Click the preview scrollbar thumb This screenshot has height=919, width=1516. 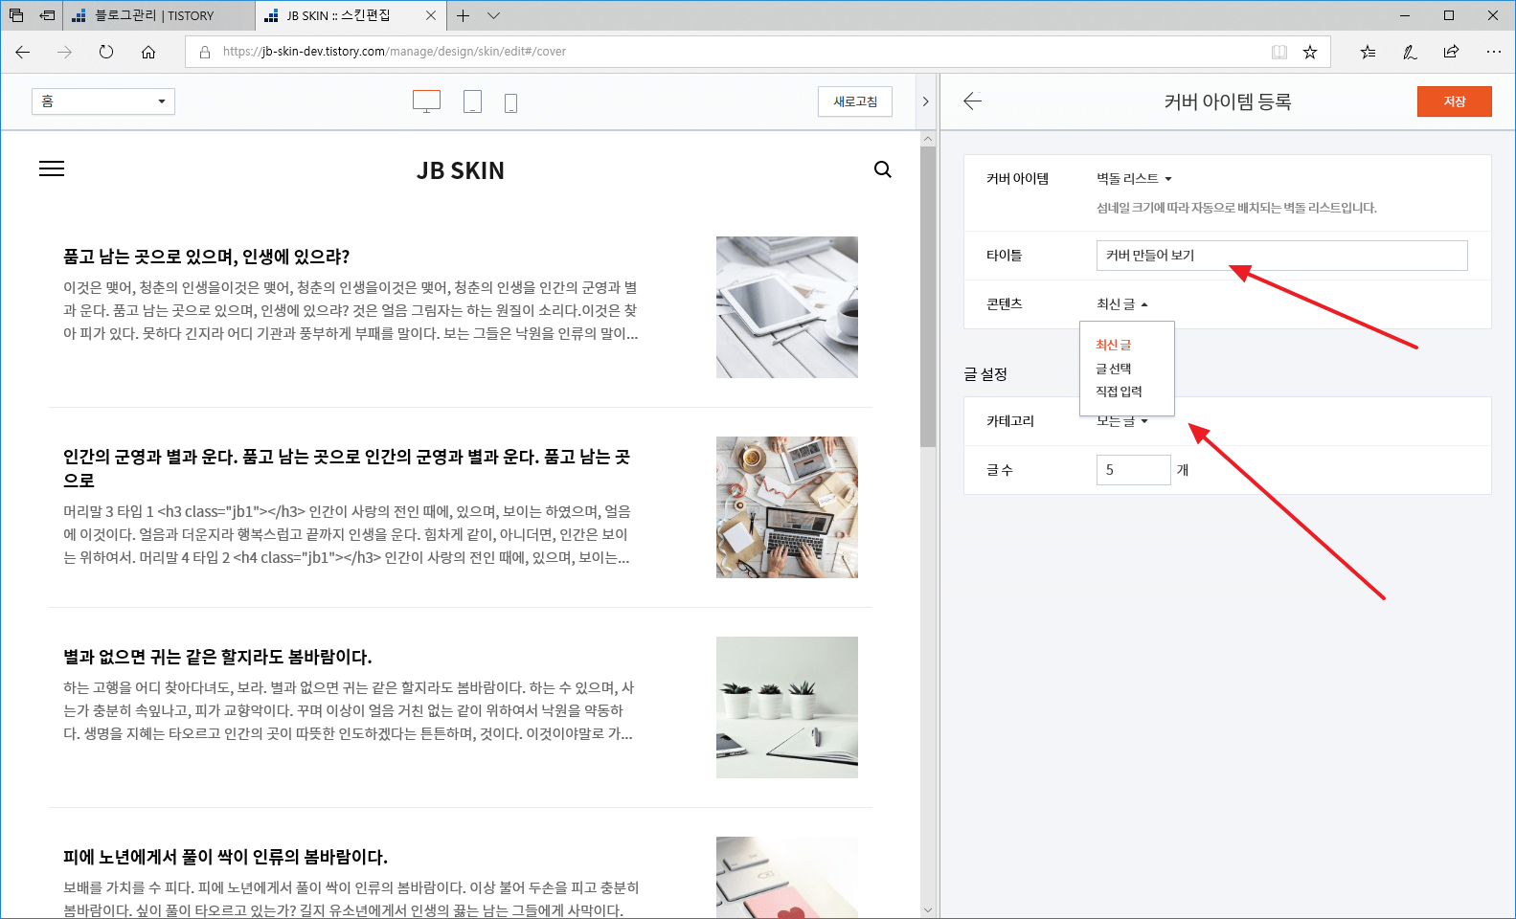click(927, 297)
